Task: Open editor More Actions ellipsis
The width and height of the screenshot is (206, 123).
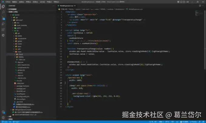Action: click(203, 6)
